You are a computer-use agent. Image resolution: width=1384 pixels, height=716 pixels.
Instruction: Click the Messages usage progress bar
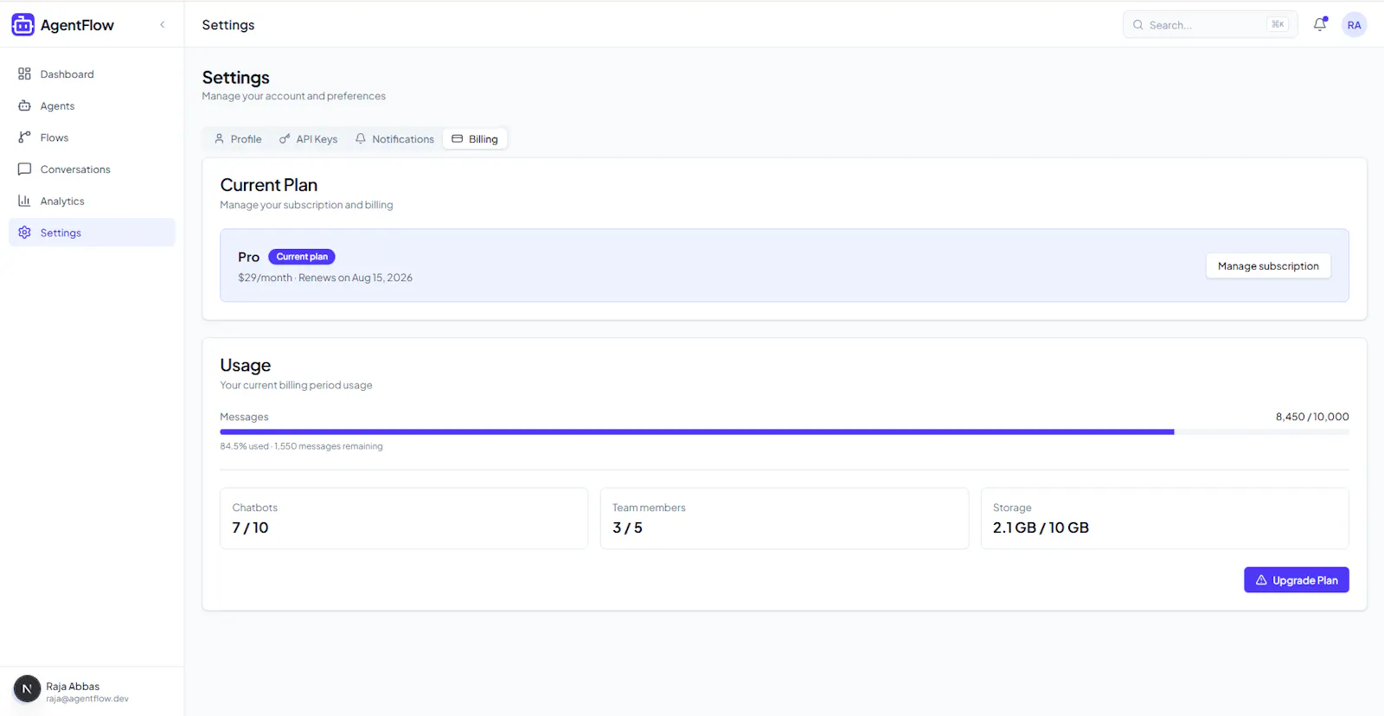785,432
